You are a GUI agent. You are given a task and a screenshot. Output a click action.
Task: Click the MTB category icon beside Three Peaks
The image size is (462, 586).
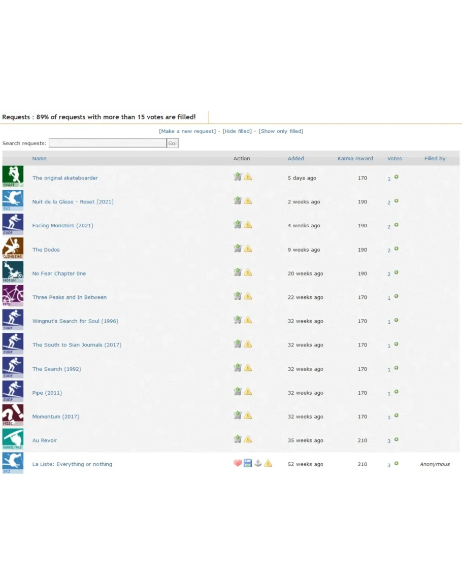pyautogui.click(x=13, y=295)
